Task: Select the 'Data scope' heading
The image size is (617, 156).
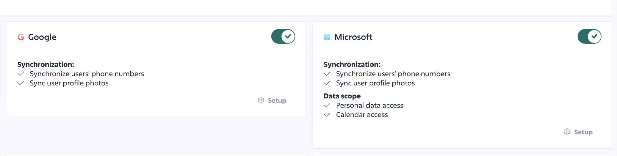Action: 342,96
